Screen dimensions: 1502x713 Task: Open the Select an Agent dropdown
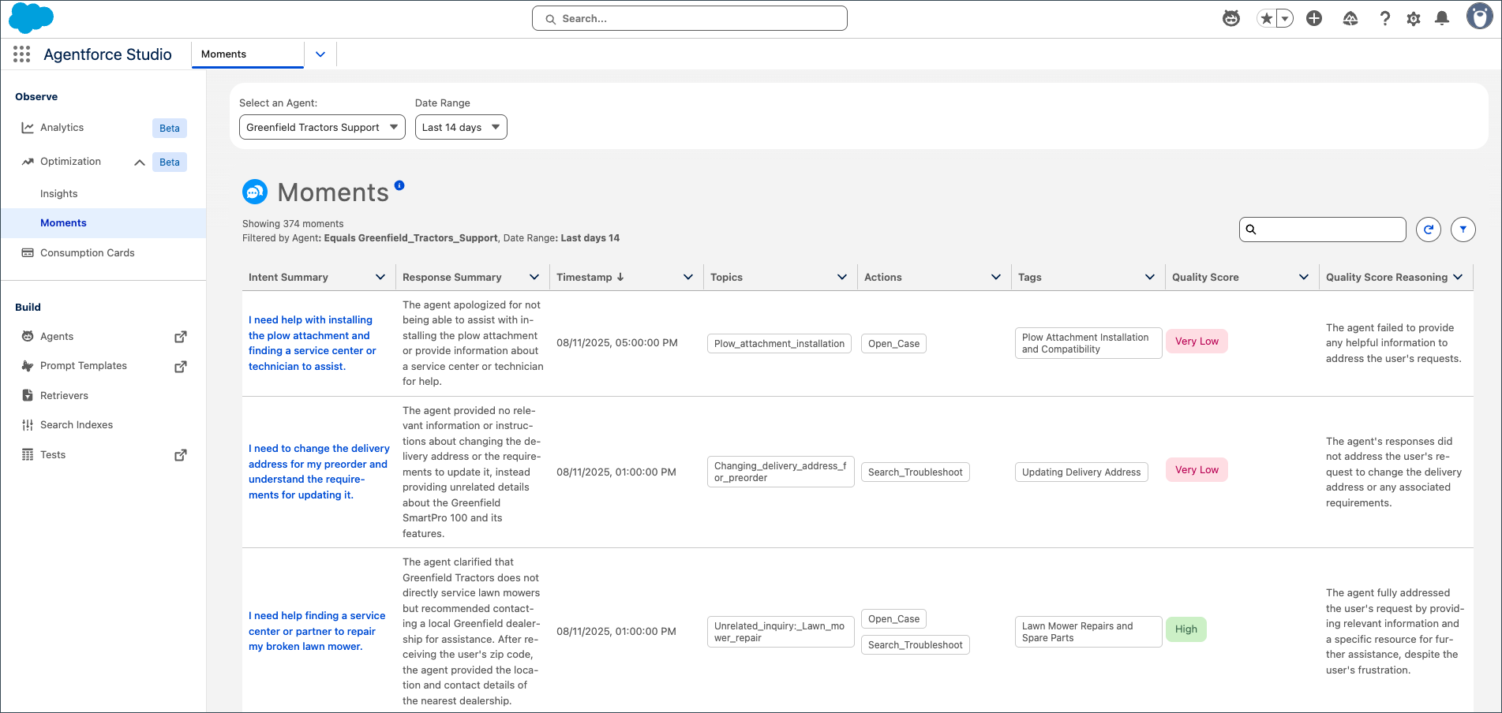click(x=322, y=127)
